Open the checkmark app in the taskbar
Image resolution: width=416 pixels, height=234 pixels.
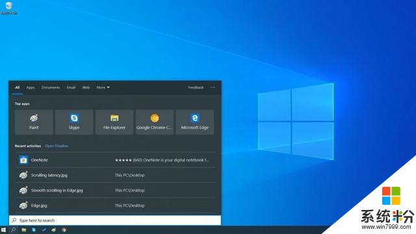coord(44,230)
